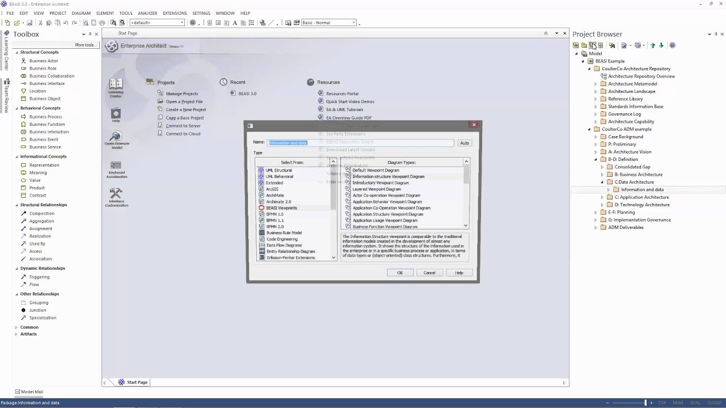The height and width of the screenshot is (408, 726).
Task: Click the Select From list scrollbar
Action: click(333, 210)
